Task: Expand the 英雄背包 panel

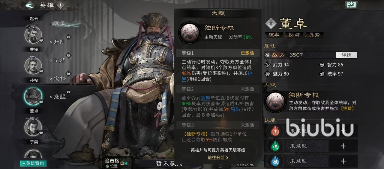Action: tap(33, 163)
